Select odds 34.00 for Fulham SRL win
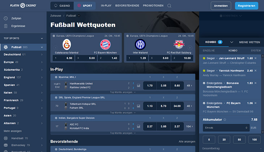The width and height of the screenshot is (264, 152). click(177, 106)
